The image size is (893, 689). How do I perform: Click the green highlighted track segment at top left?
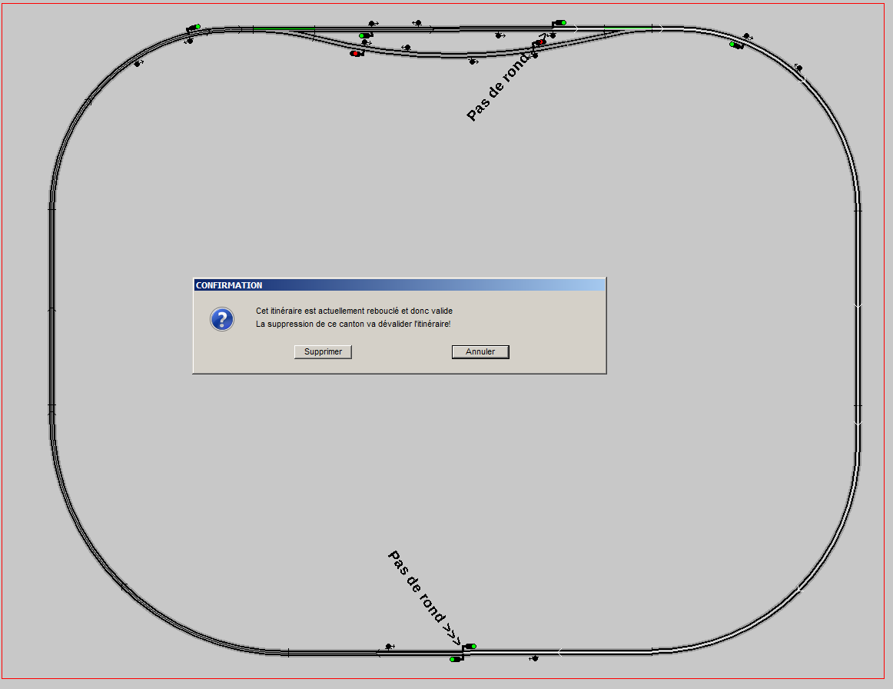point(284,28)
